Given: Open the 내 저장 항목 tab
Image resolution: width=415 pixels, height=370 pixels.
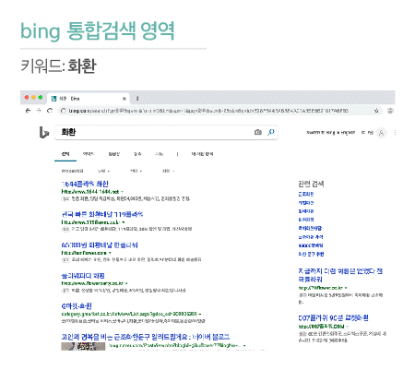Looking at the screenshot, I should [202, 154].
